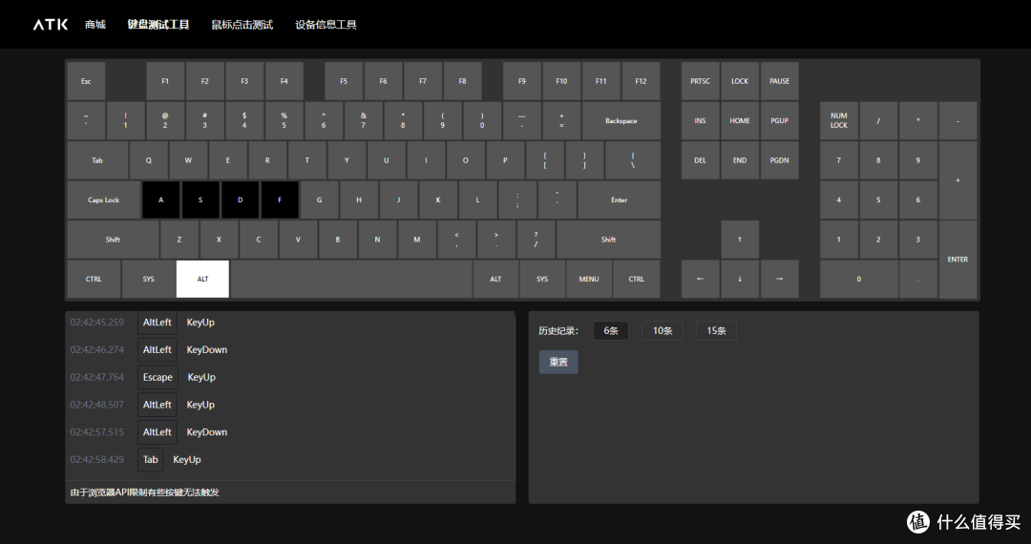Click the white highlighted left ALT key
The width and height of the screenshot is (1031, 544).
coord(202,279)
